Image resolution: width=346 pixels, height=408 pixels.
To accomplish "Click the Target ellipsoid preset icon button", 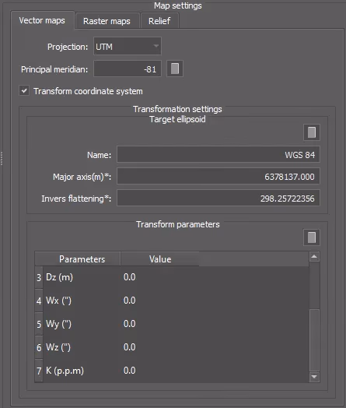I will (x=312, y=132).
